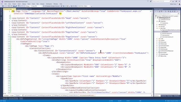This screenshot has height=102, width=181.
Task: Select Root.master in Solution Explorer
Action: tap(163, 52)
